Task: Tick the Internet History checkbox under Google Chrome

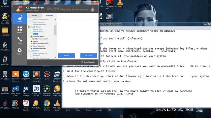Action: coord(31,32)
